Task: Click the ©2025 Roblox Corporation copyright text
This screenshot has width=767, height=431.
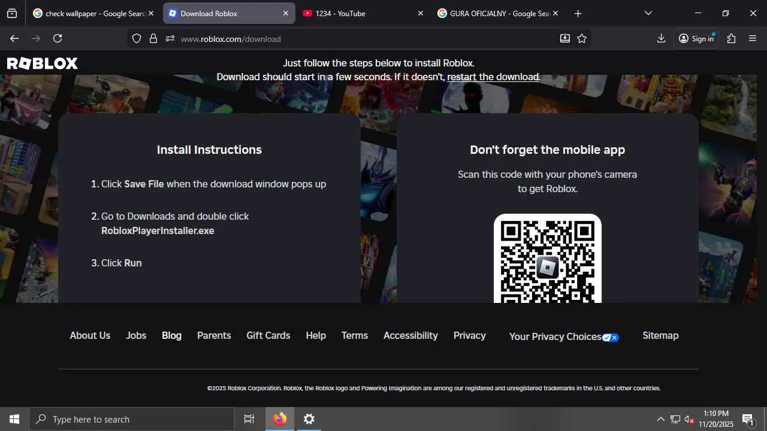Action: coord(434,388)
